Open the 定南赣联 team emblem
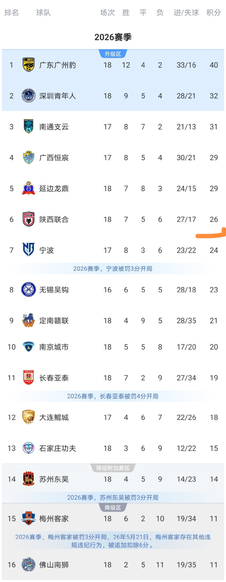 tap(29, 320)
